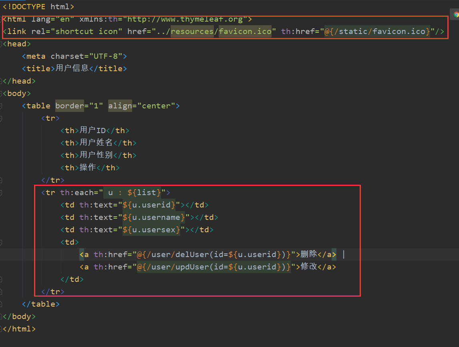Click the 删除 delete link text

click(x=310, y=254)
